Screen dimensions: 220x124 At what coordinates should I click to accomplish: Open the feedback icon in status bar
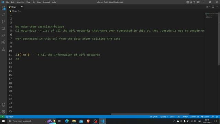213,117
